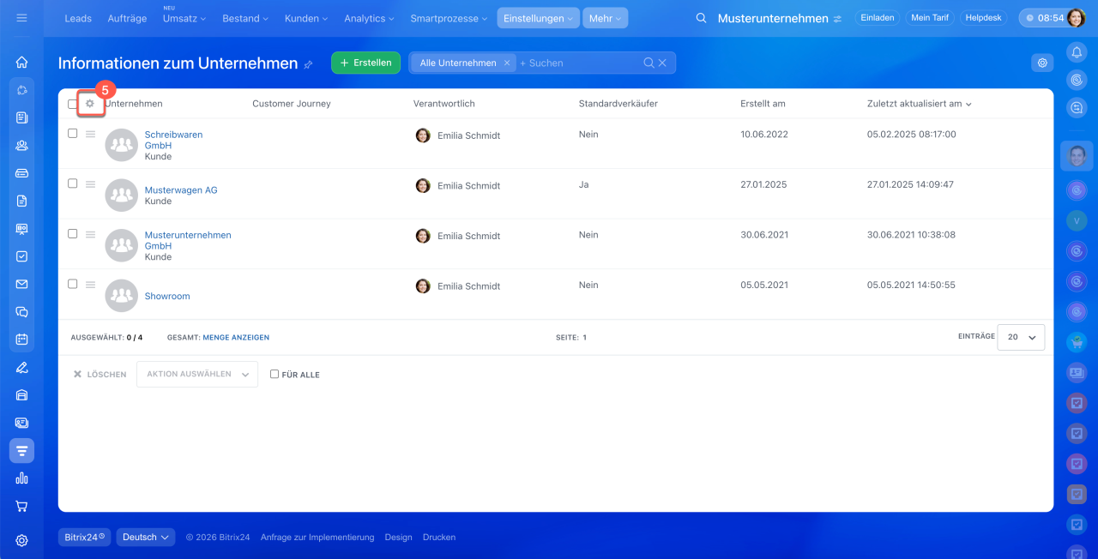Click the notifications bell icon
This screenshot has height=559, width=1098.
pos(1077,53)
